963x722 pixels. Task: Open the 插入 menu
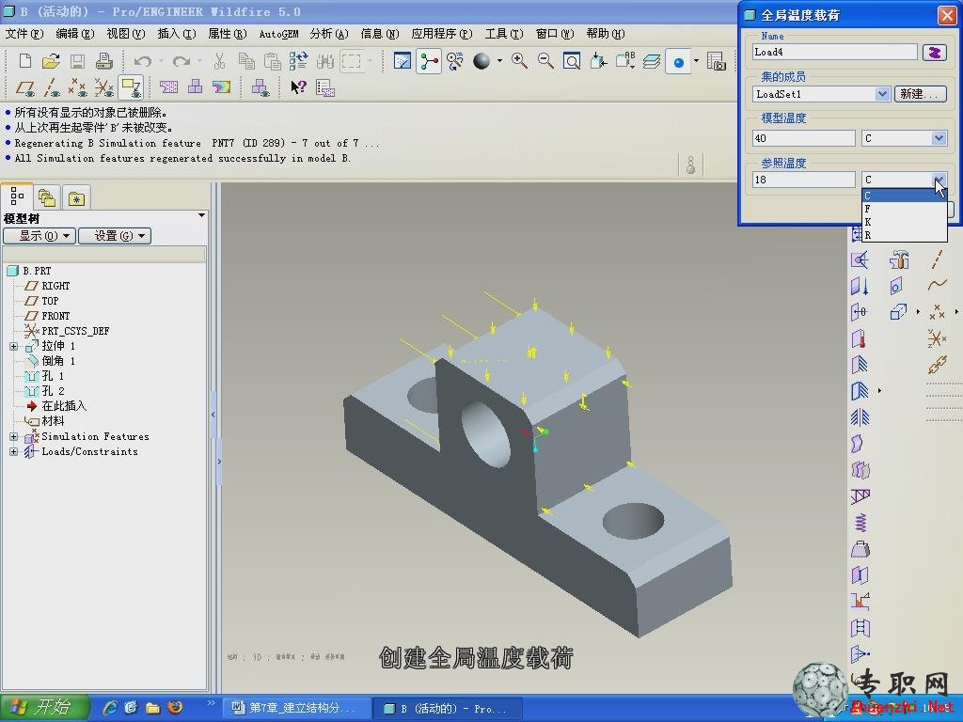tap(176, 34)
